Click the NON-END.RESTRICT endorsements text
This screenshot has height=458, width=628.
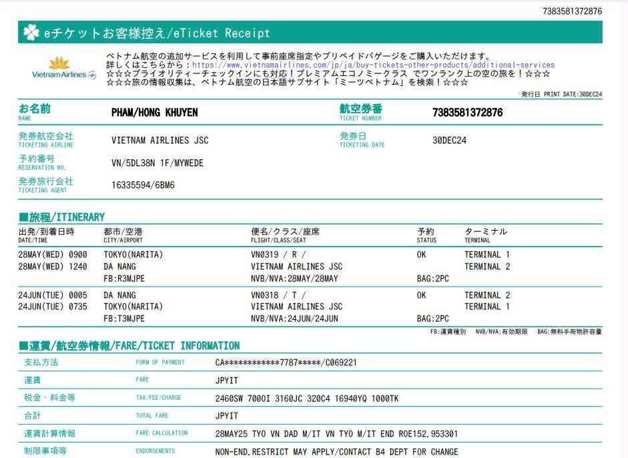click(336, 451)
